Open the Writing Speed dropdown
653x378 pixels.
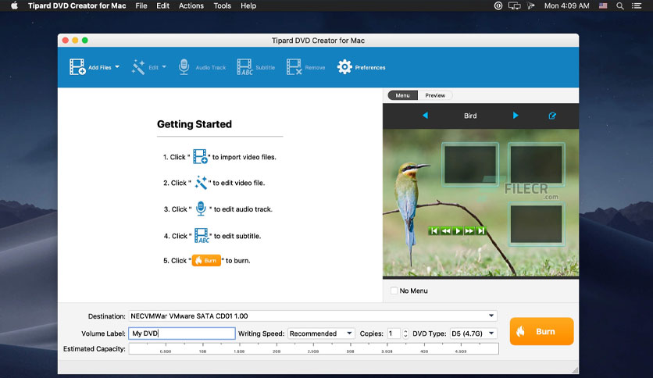click(x=321, y=333)
